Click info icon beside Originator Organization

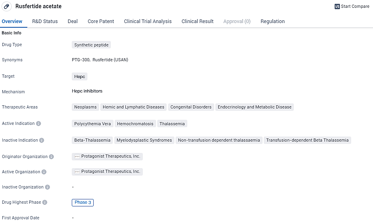point(52,157)
